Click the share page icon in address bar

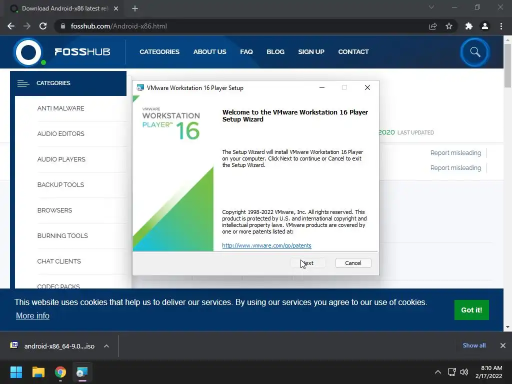[x=433, y=26]
